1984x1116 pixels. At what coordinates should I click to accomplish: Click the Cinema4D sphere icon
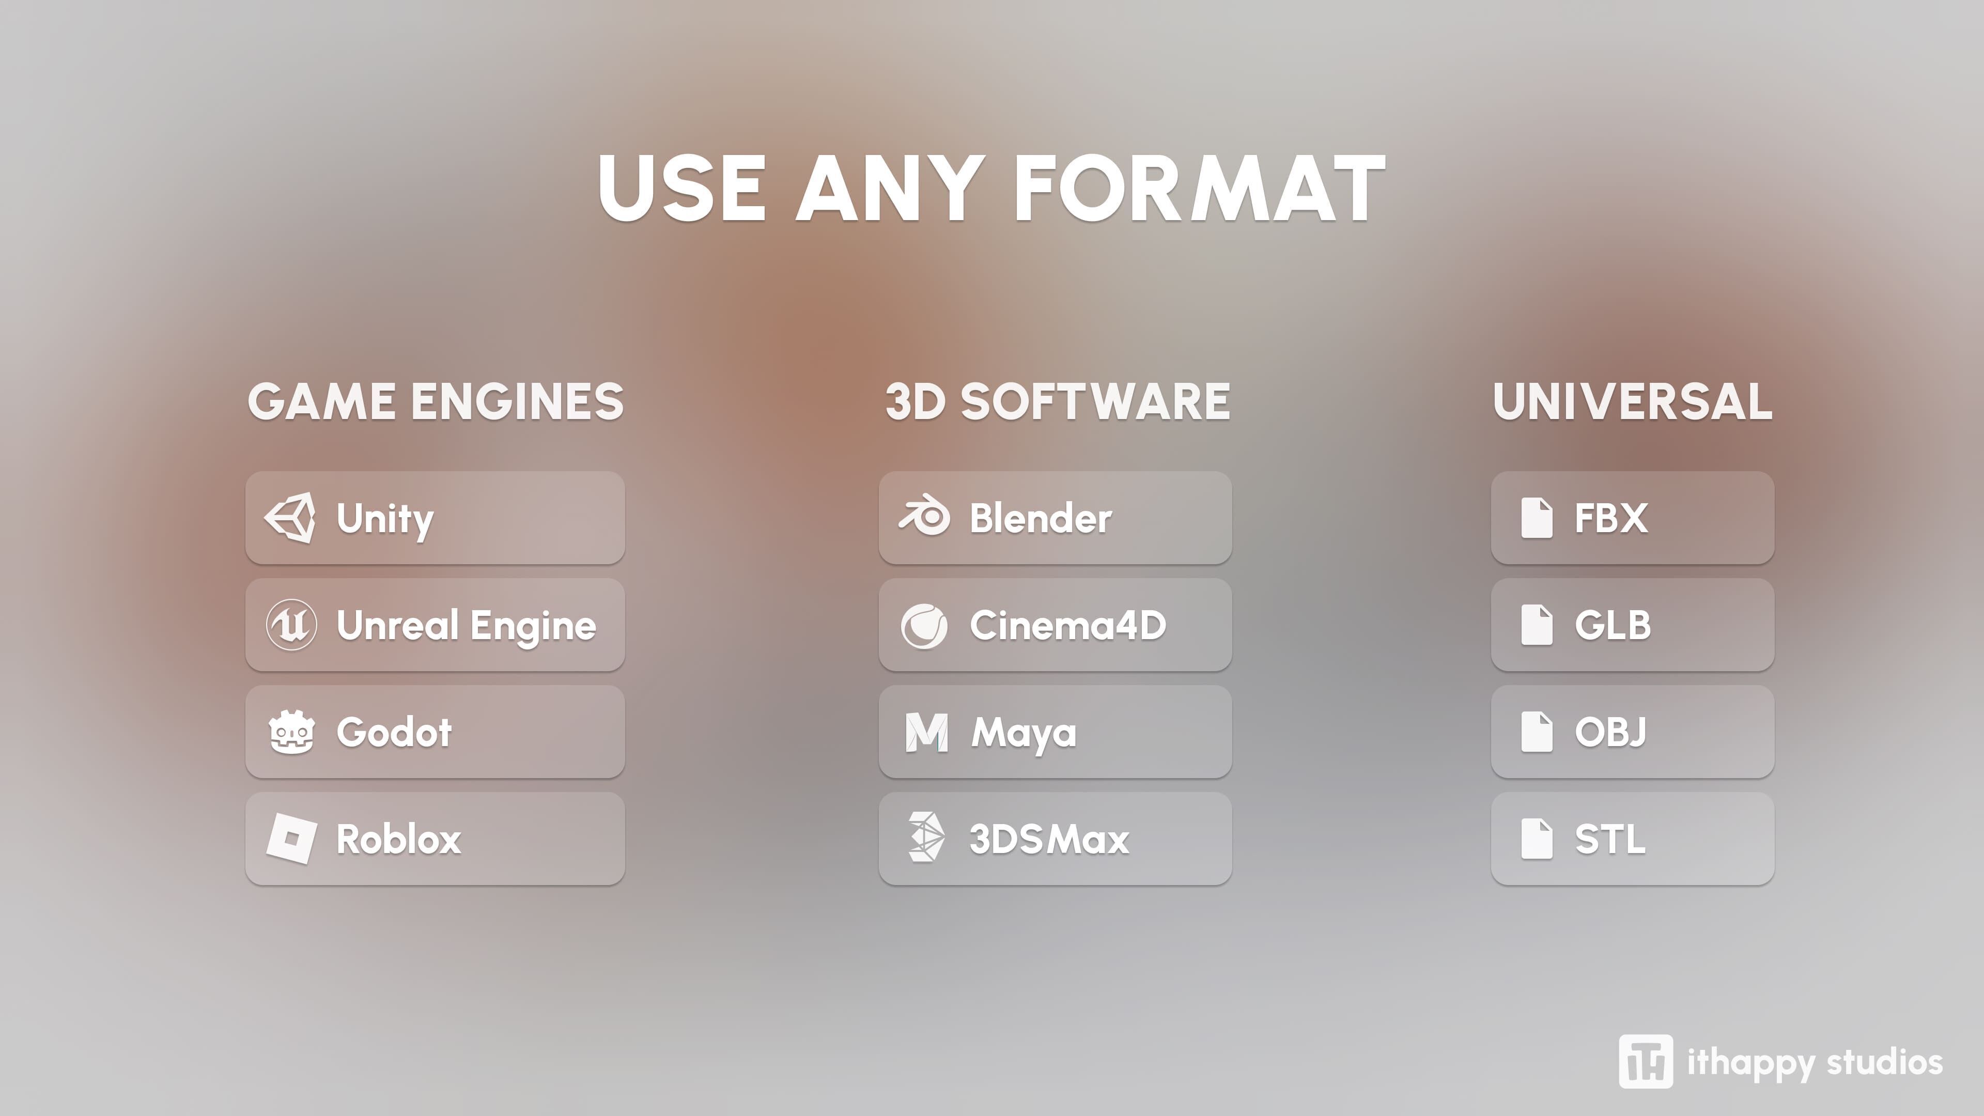[924, 625]
